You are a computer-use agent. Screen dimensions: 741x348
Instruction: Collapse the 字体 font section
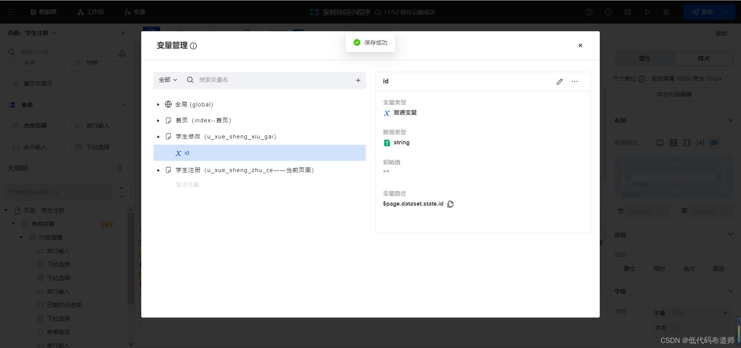tap(731, 291)
